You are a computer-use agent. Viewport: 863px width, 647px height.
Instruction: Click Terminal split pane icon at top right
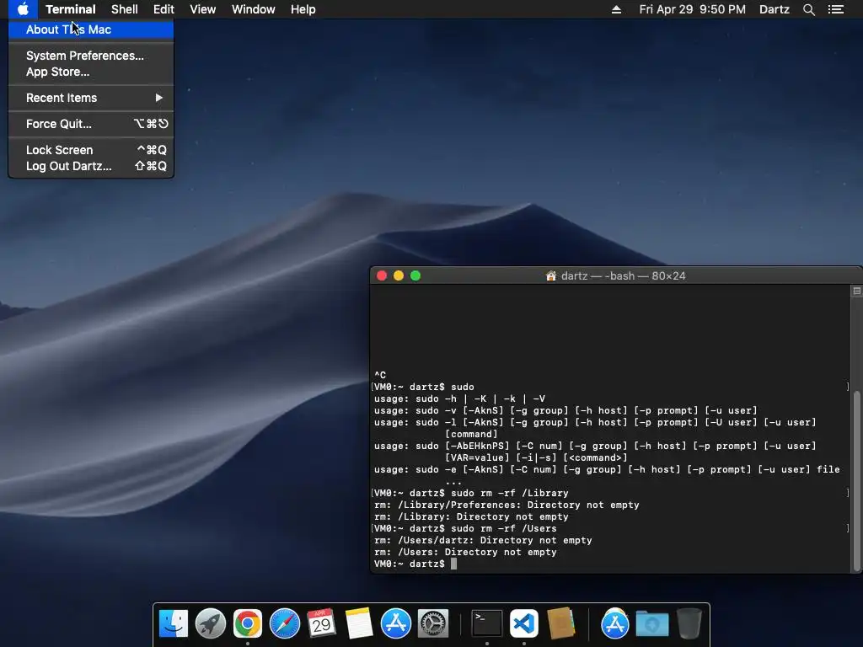tap(856, 291)
